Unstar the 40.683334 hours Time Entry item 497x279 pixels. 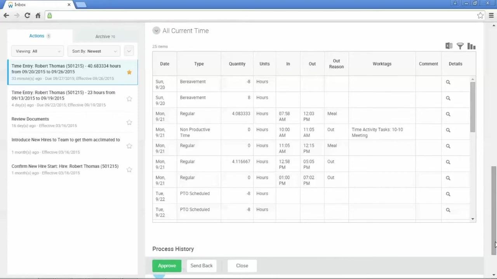(129, 72)
